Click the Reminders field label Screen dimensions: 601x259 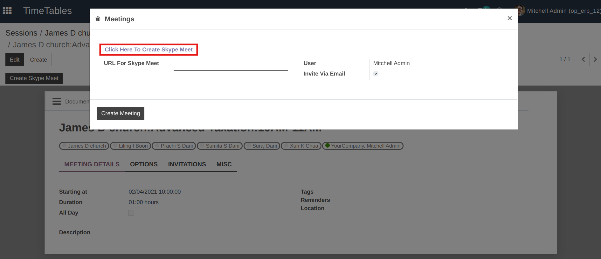click(315, 200)
